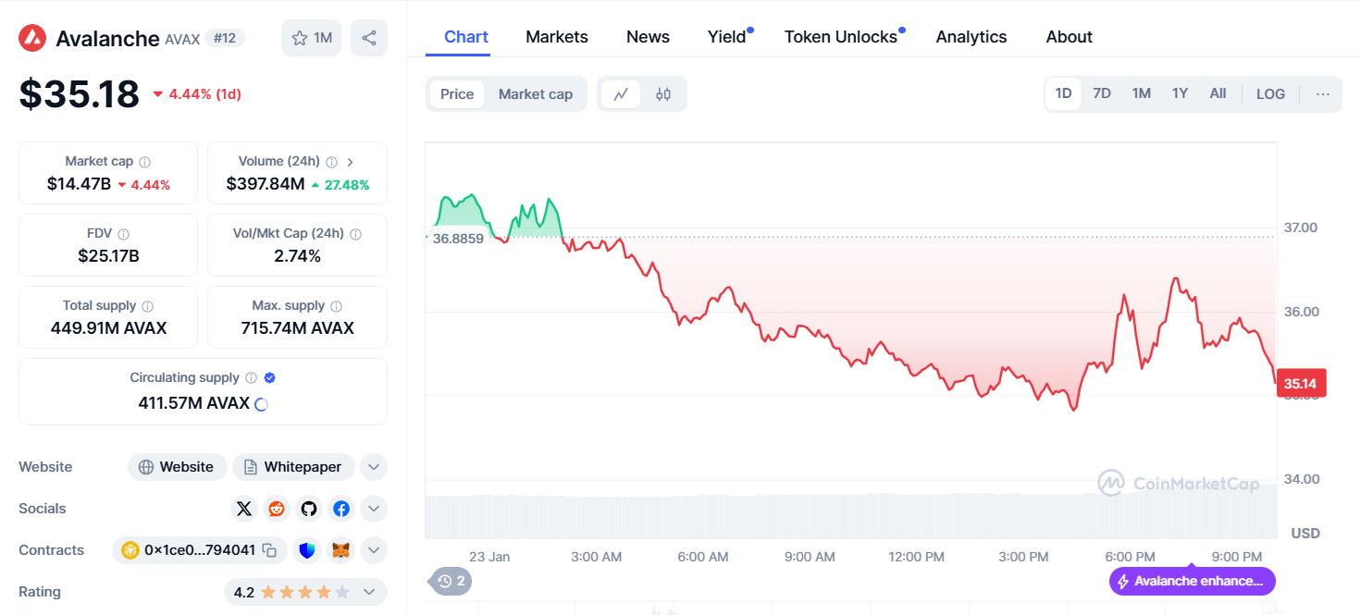
Task: Switch to the Chart tab
Action: click(466, 37)
